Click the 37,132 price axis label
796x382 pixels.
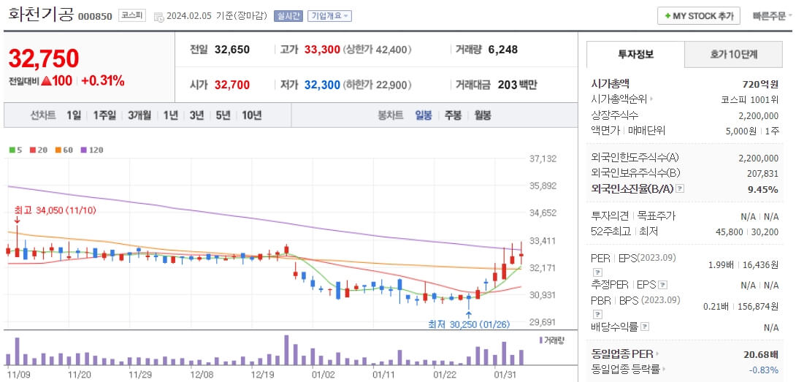point(543,159)
